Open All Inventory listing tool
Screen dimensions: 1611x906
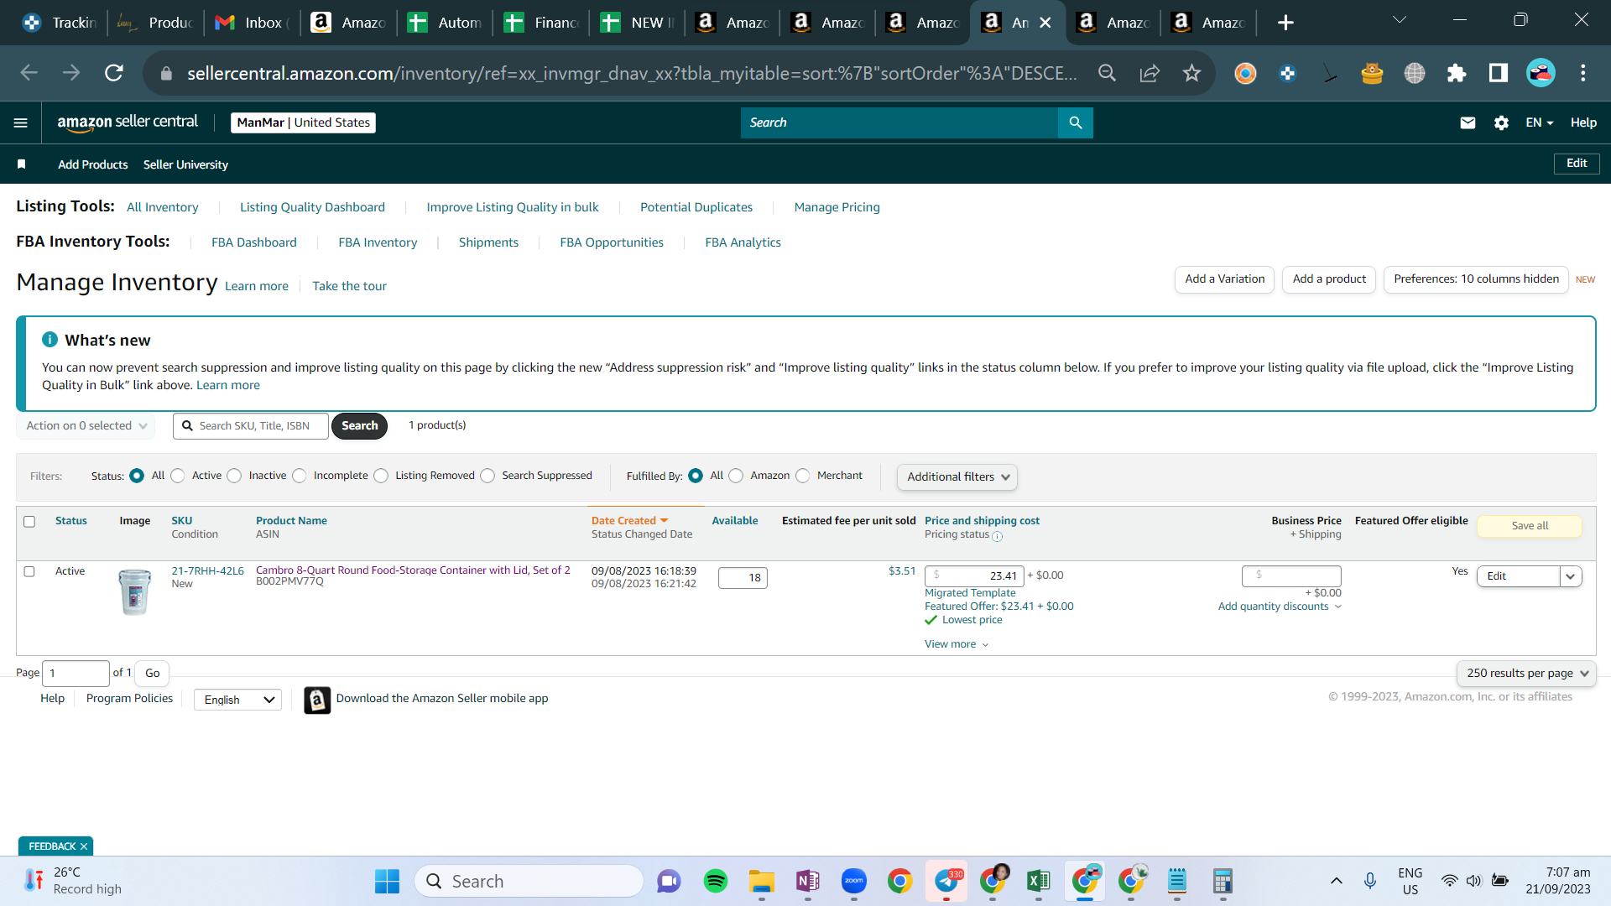click(163, 207)
